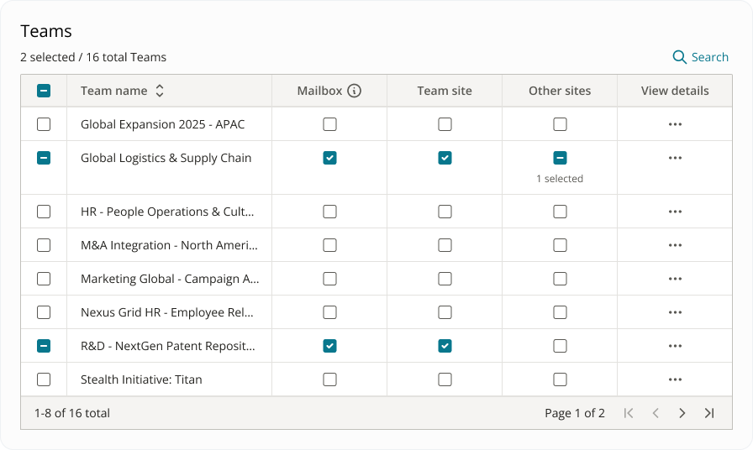Click the Team site column header

445,91
